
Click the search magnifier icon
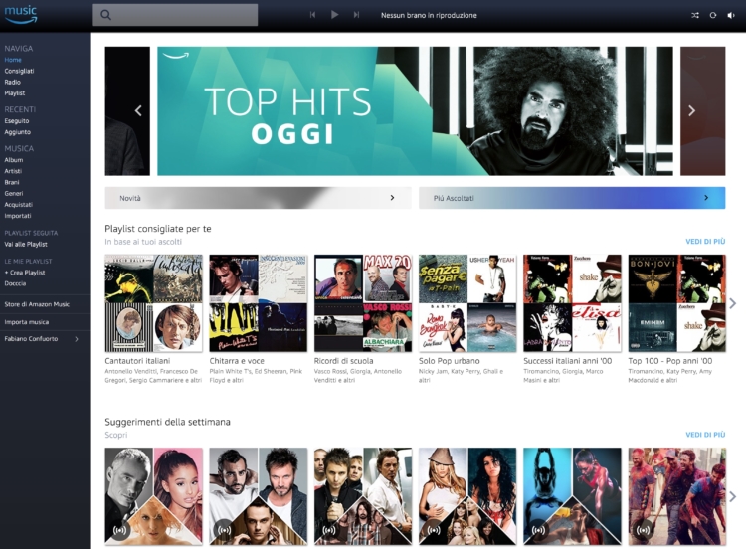click(106, 15)
